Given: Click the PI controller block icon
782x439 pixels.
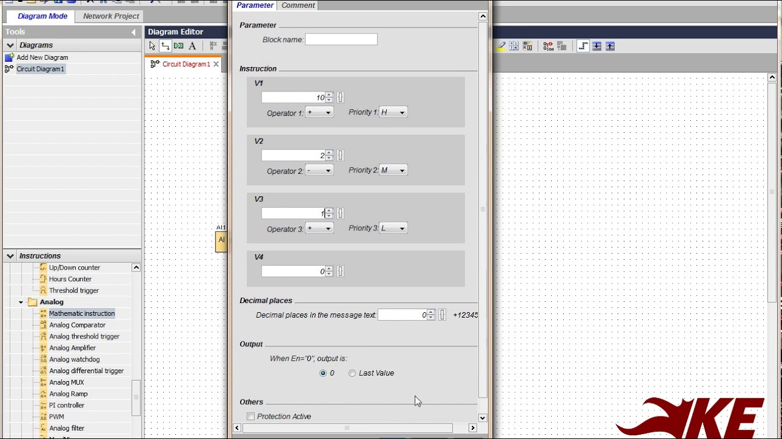Looking at the screenshot, I should 43,405.
